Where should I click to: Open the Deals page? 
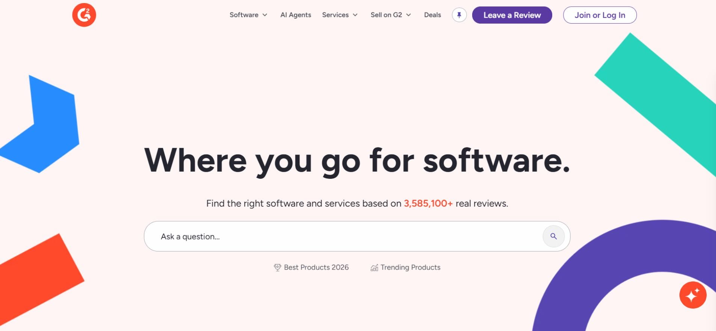click(432, 15)
